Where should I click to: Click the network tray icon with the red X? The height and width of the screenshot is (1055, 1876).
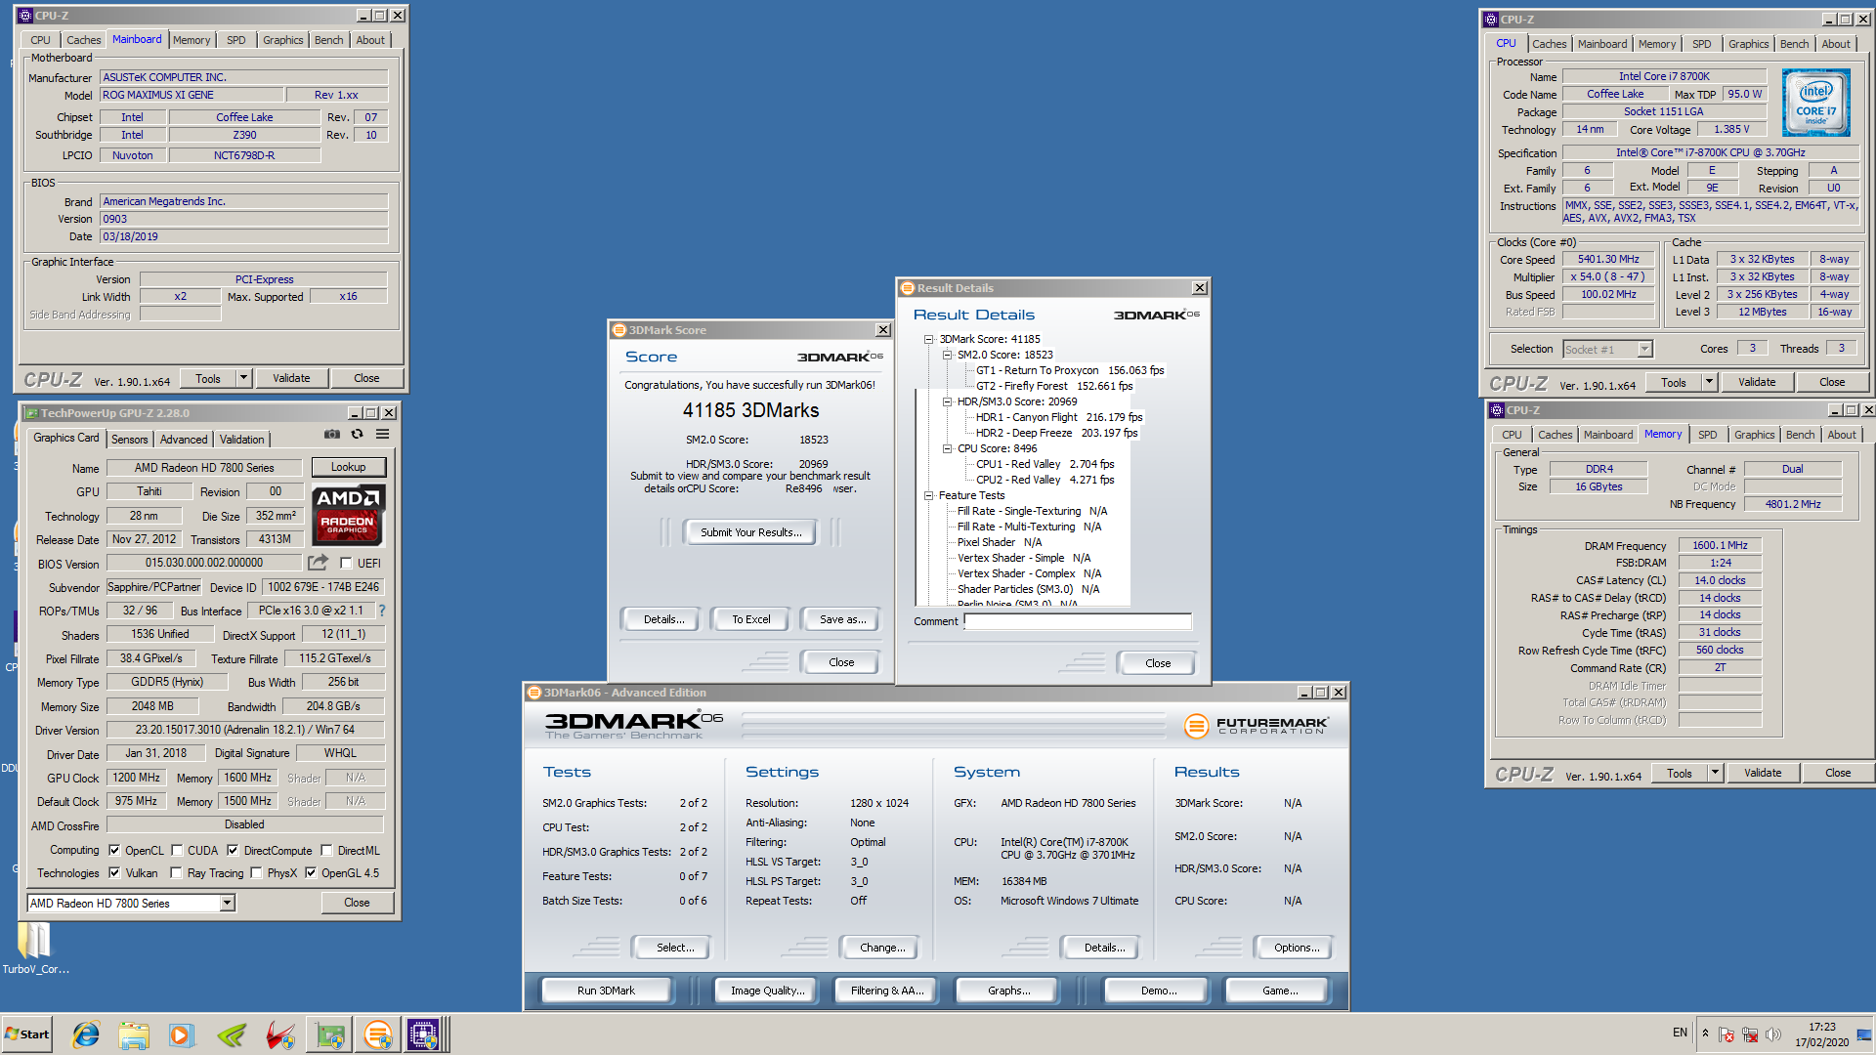point(1750,1034)
